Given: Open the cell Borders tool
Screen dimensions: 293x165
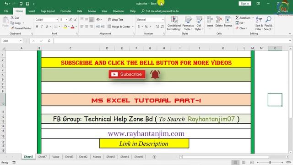Looking at the screenshot, I should [x=56, y=27].
